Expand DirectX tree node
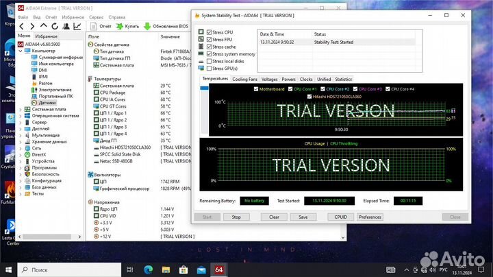 pos(21,155)
